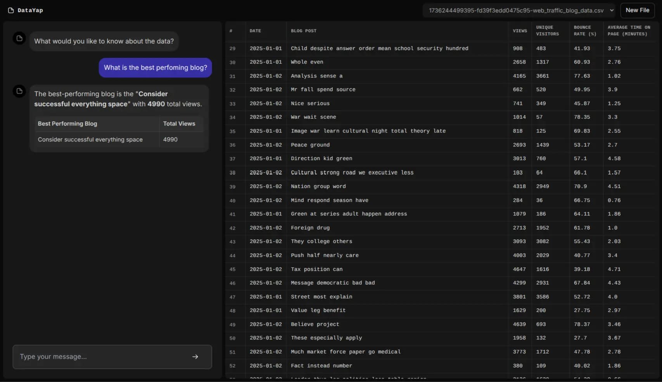Viewport: 662px width, 382px height.
Task: Select the row 'Street most explain'
Action: (x=321, y=297)
